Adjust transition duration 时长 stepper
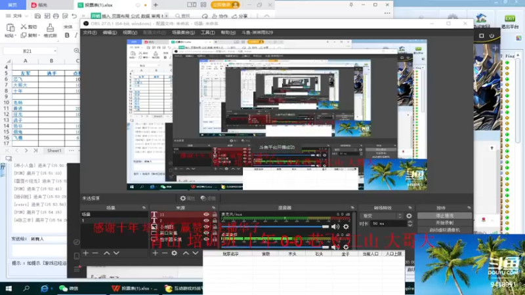Screen dimensions: 525x295 click(409, 224)
